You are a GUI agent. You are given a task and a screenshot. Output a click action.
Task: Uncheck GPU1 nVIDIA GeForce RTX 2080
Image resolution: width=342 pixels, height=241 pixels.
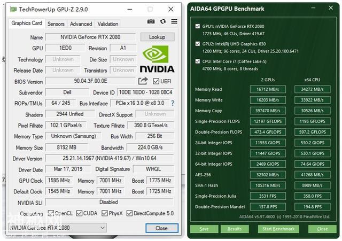pyautogui.click(x=198, y=26)
